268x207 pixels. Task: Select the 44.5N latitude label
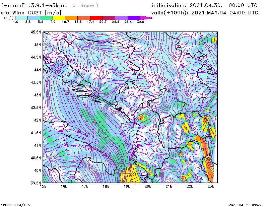coord(36,57)
